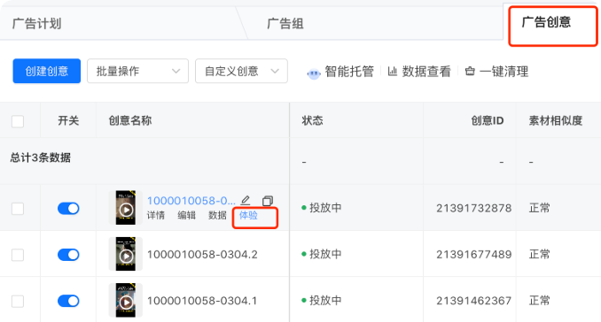Click the 总计3条数据 summary text

pos(40,157)
